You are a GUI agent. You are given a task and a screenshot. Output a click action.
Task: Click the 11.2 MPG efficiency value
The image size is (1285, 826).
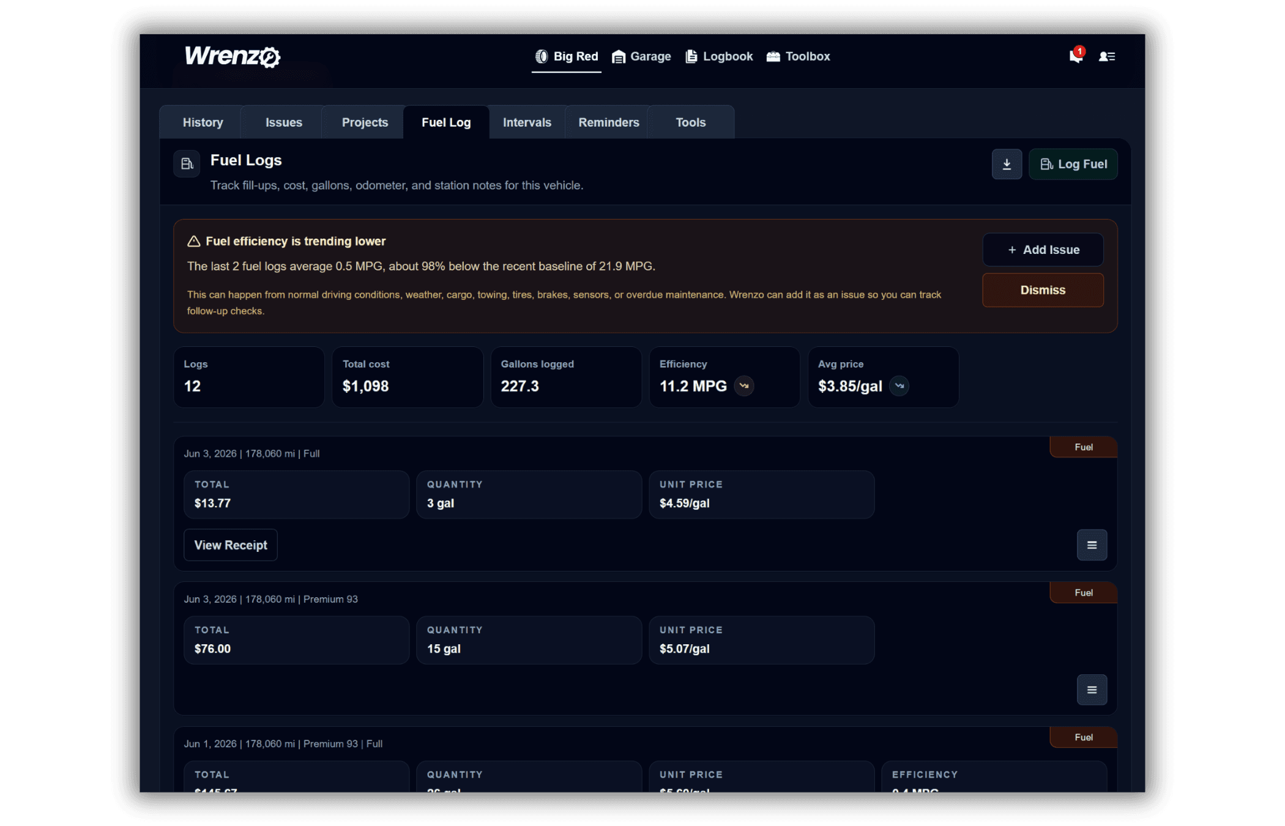(x=693, y=386)
